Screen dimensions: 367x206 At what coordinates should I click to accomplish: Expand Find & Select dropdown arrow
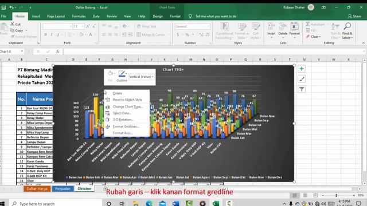[x=352, y=38]
